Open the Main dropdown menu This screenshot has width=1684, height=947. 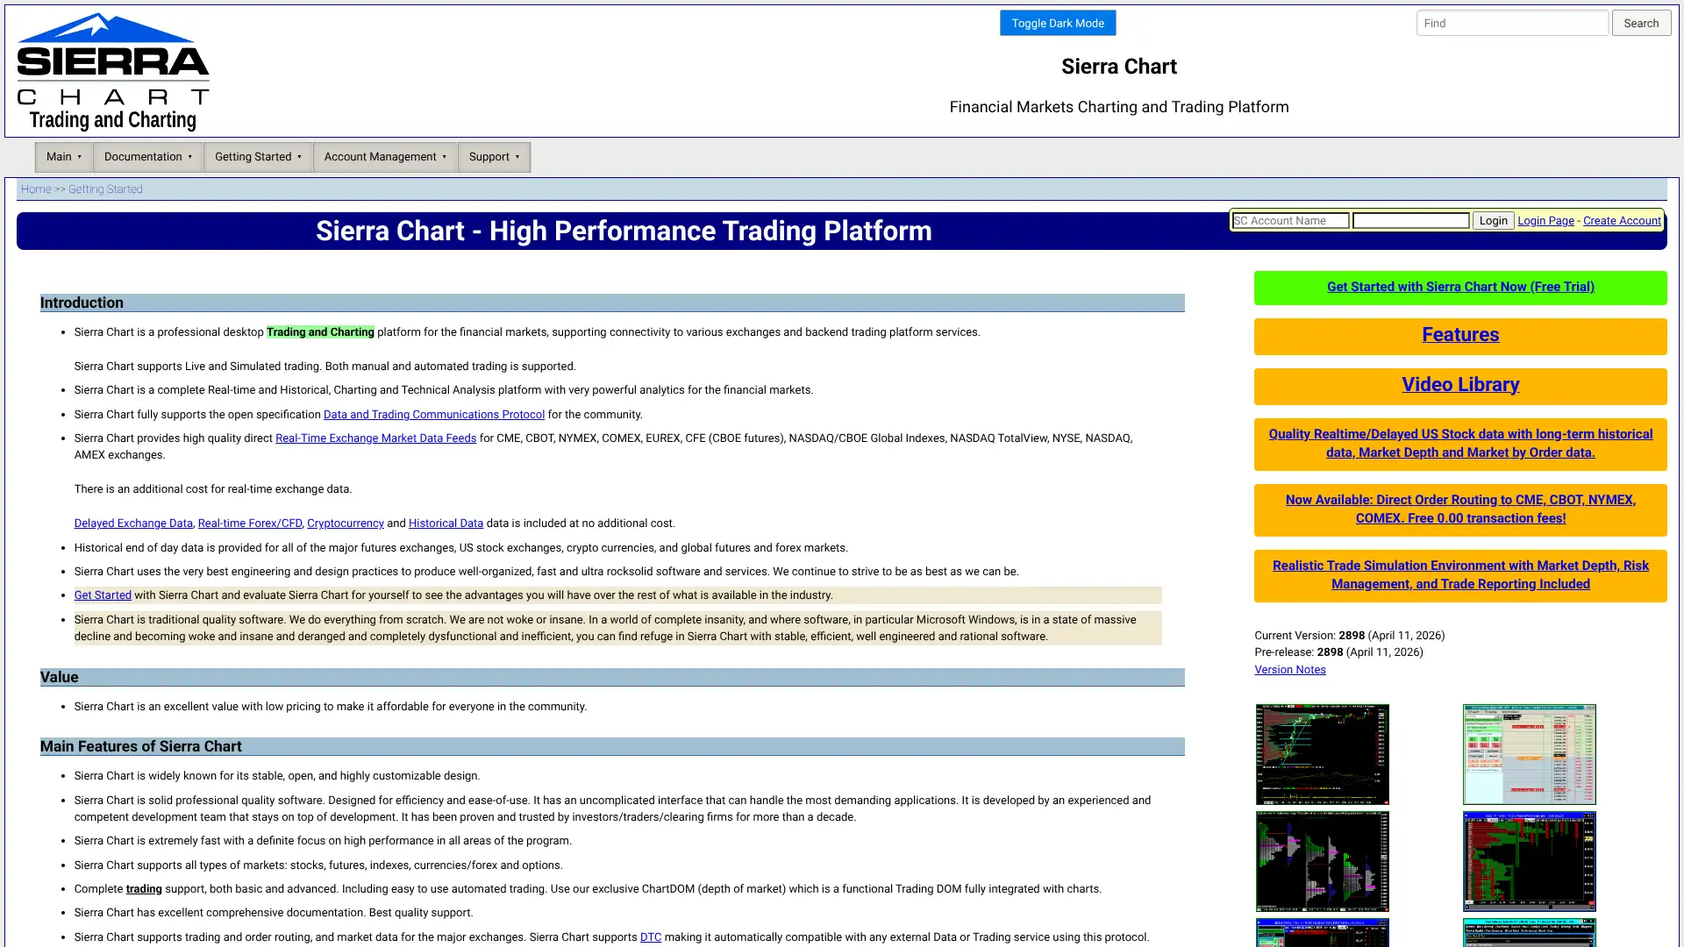64,157
